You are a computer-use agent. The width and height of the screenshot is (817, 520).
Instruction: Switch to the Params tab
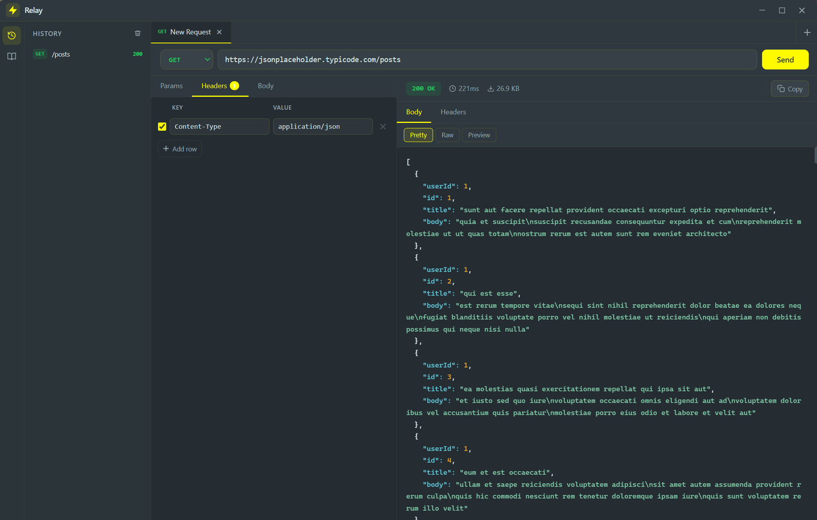tap(171, 86)
